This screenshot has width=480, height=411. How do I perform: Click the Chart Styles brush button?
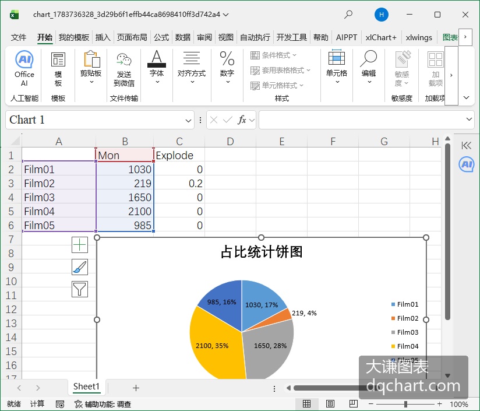[x=80, y=267]
